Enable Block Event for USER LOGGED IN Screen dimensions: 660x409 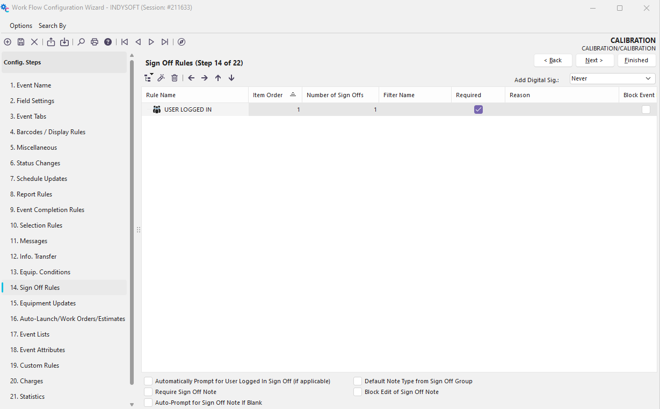(646, 109)
